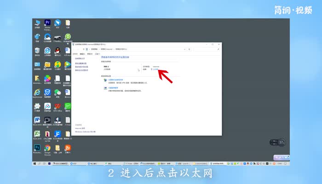This screenshot has height=184, width=322.
Task: Refresh the Network and Sharing Center page
Action: pos(190,49)
